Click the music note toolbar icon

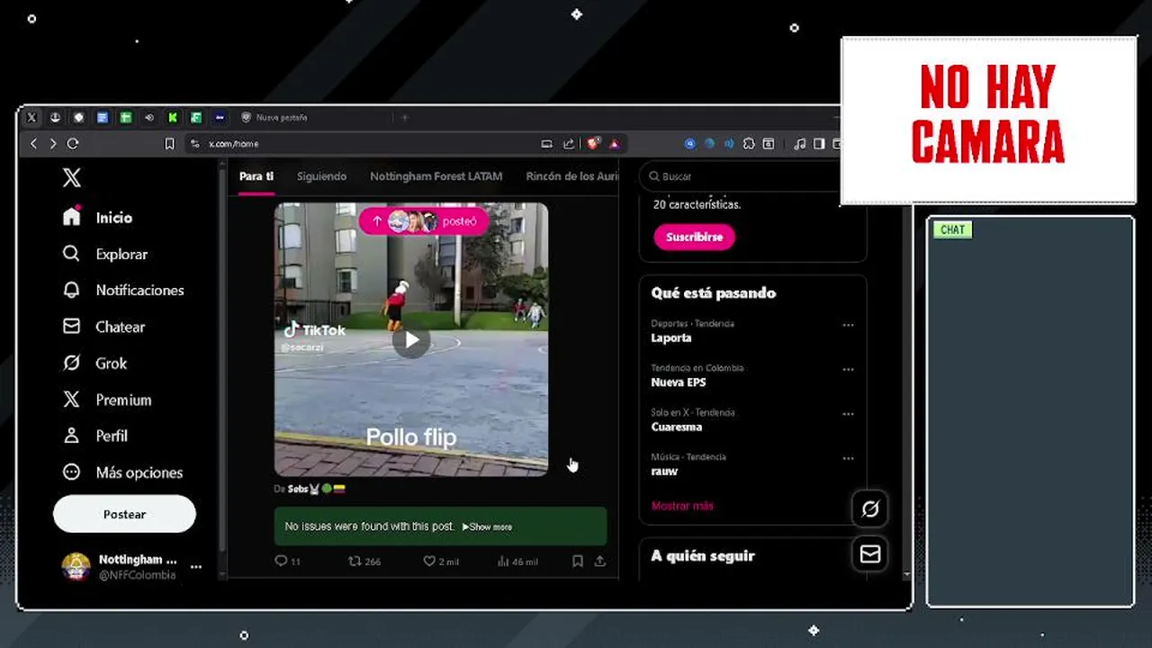click(799, 144)
